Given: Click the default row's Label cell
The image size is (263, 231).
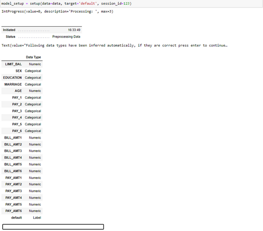Looking at the screenshot, I should click(37, 217).
